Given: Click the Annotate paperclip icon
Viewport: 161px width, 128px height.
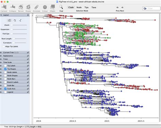Looking at the screenshot, I should point(36,7).
